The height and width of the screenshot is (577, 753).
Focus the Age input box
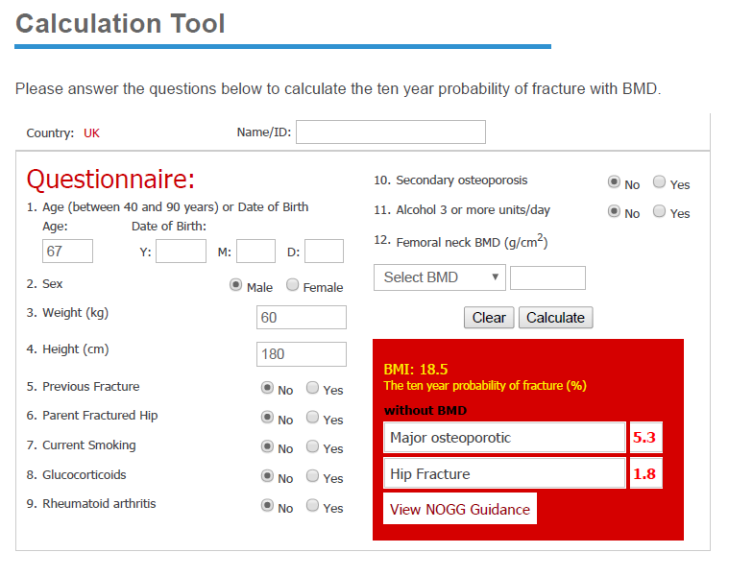pos(67,252)
